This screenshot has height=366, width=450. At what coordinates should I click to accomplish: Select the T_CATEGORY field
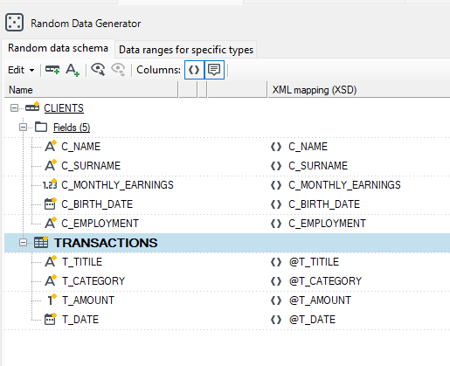(x=93, y=281)
